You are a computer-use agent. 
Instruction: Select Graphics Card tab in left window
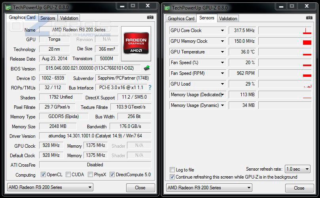coord(22,17)
